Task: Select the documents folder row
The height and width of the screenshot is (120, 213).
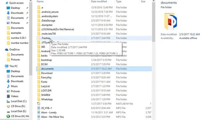Action: (94, 69)
